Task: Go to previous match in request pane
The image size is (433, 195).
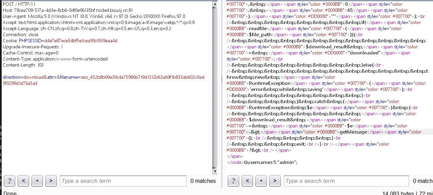Action: pyautogui.click(x=23, y=181)
